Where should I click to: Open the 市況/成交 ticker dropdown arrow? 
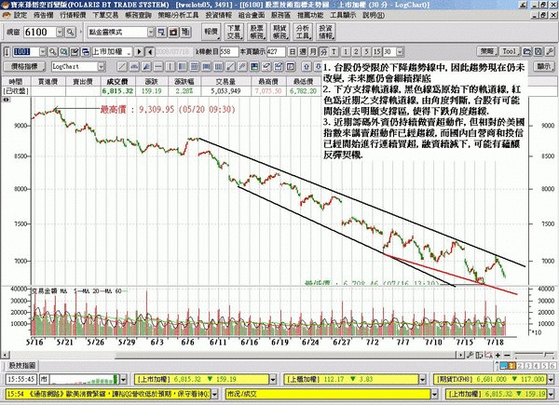(434, 394)
